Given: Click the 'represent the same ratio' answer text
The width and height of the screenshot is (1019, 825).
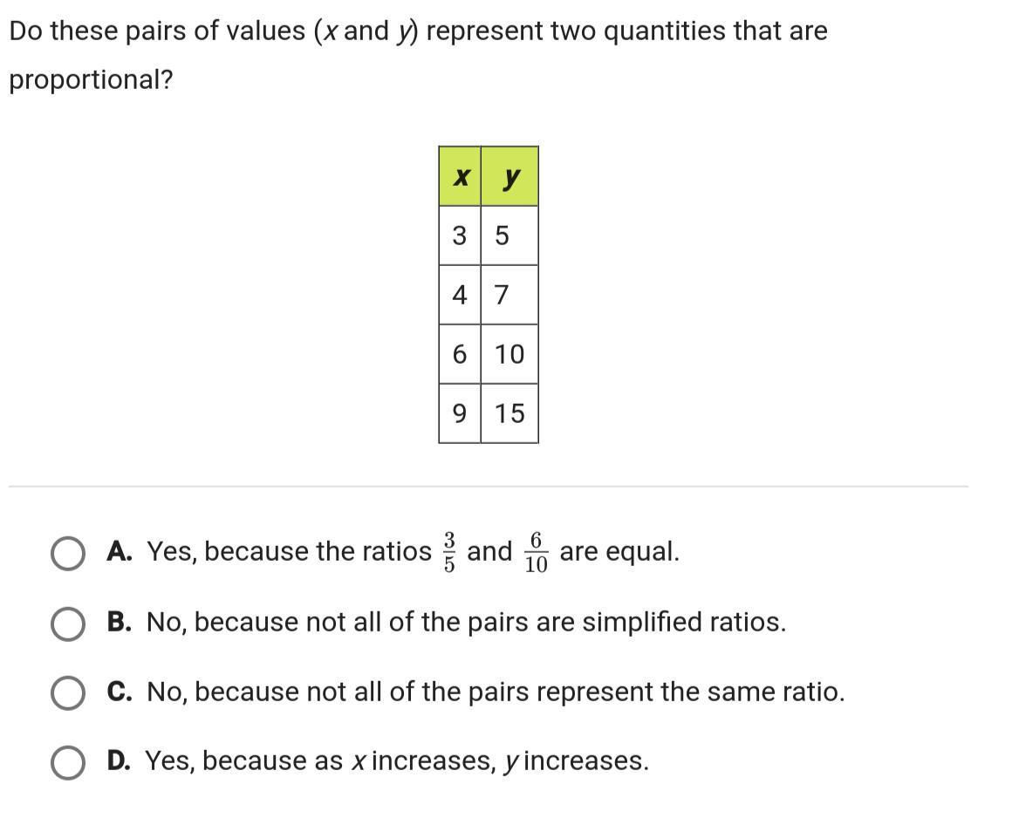Looking at the screenshot, I should [496, 692].
